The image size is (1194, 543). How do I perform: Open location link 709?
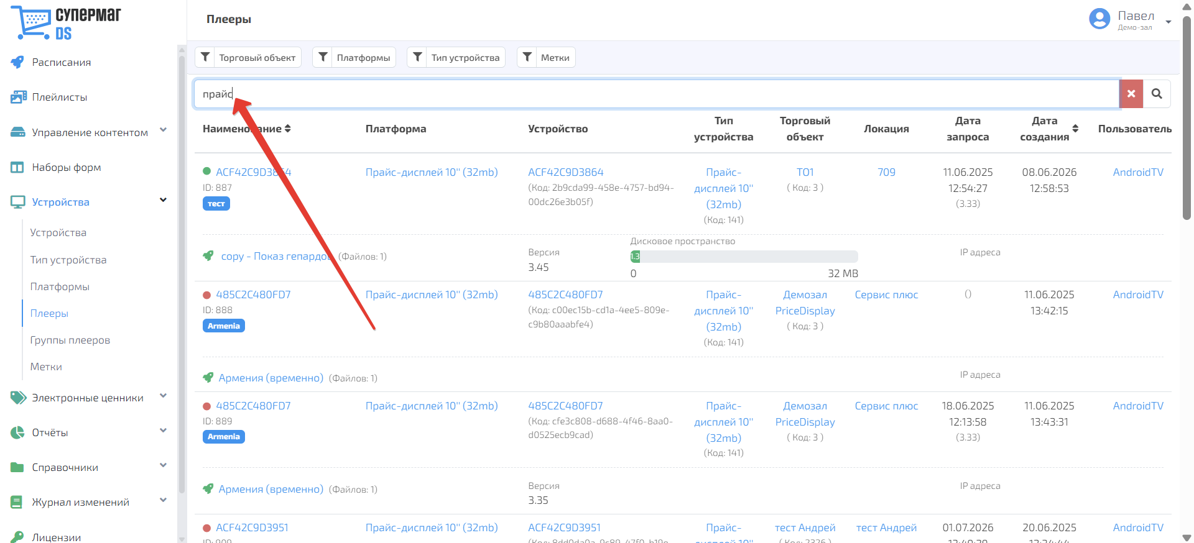887,172
